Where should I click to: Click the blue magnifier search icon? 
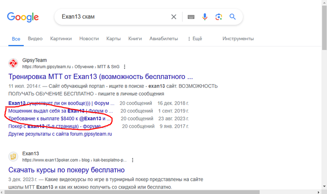(233, 17)
